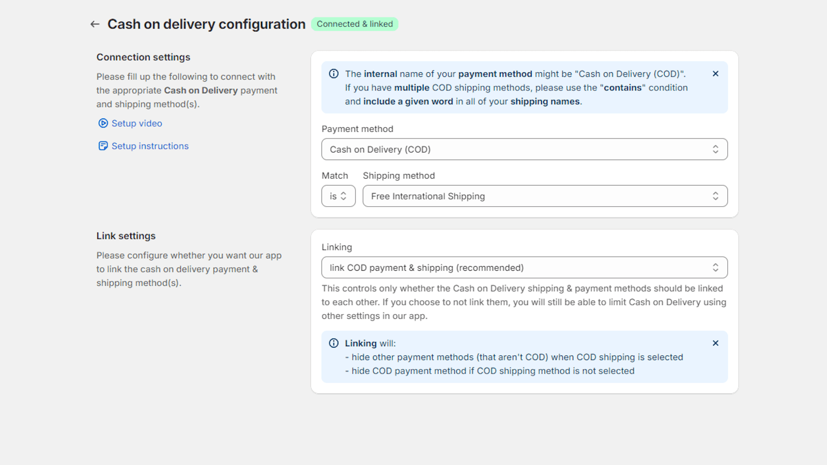
Task: Open the Setup instructions link
Action: pos(150,146)
